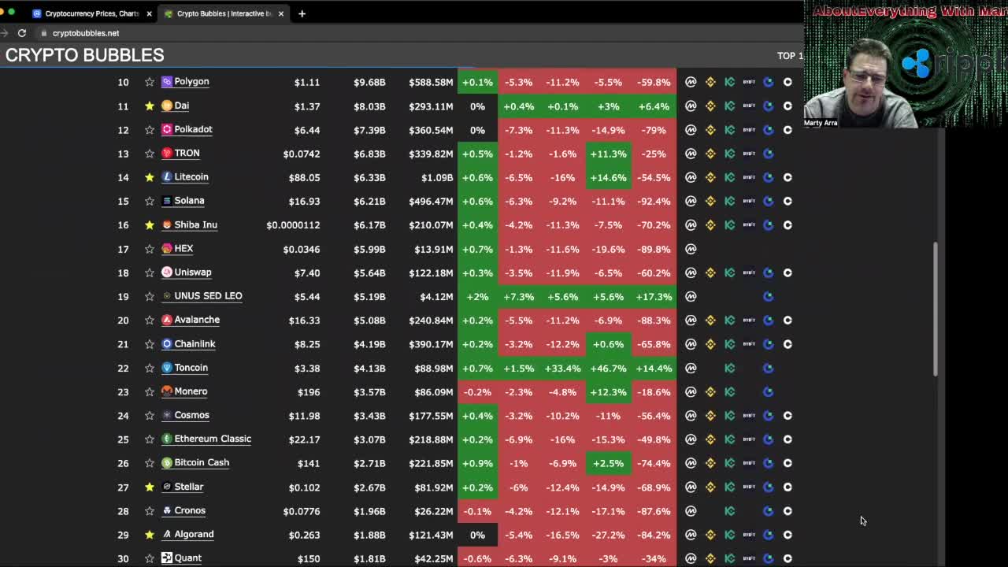Open KuCoin icon in Polkadot row
The image size is (1008, 567).
coord(730,130)
